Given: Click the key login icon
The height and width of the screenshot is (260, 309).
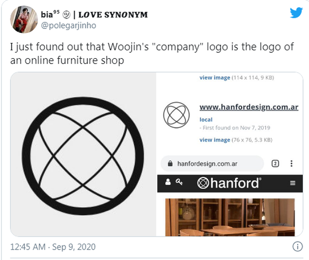Looking at the screenshot, I should click(179, 182).
